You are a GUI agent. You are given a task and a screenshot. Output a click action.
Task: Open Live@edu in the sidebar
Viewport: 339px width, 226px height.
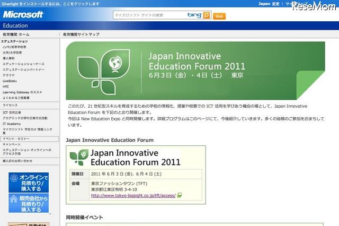coord(10,81)
